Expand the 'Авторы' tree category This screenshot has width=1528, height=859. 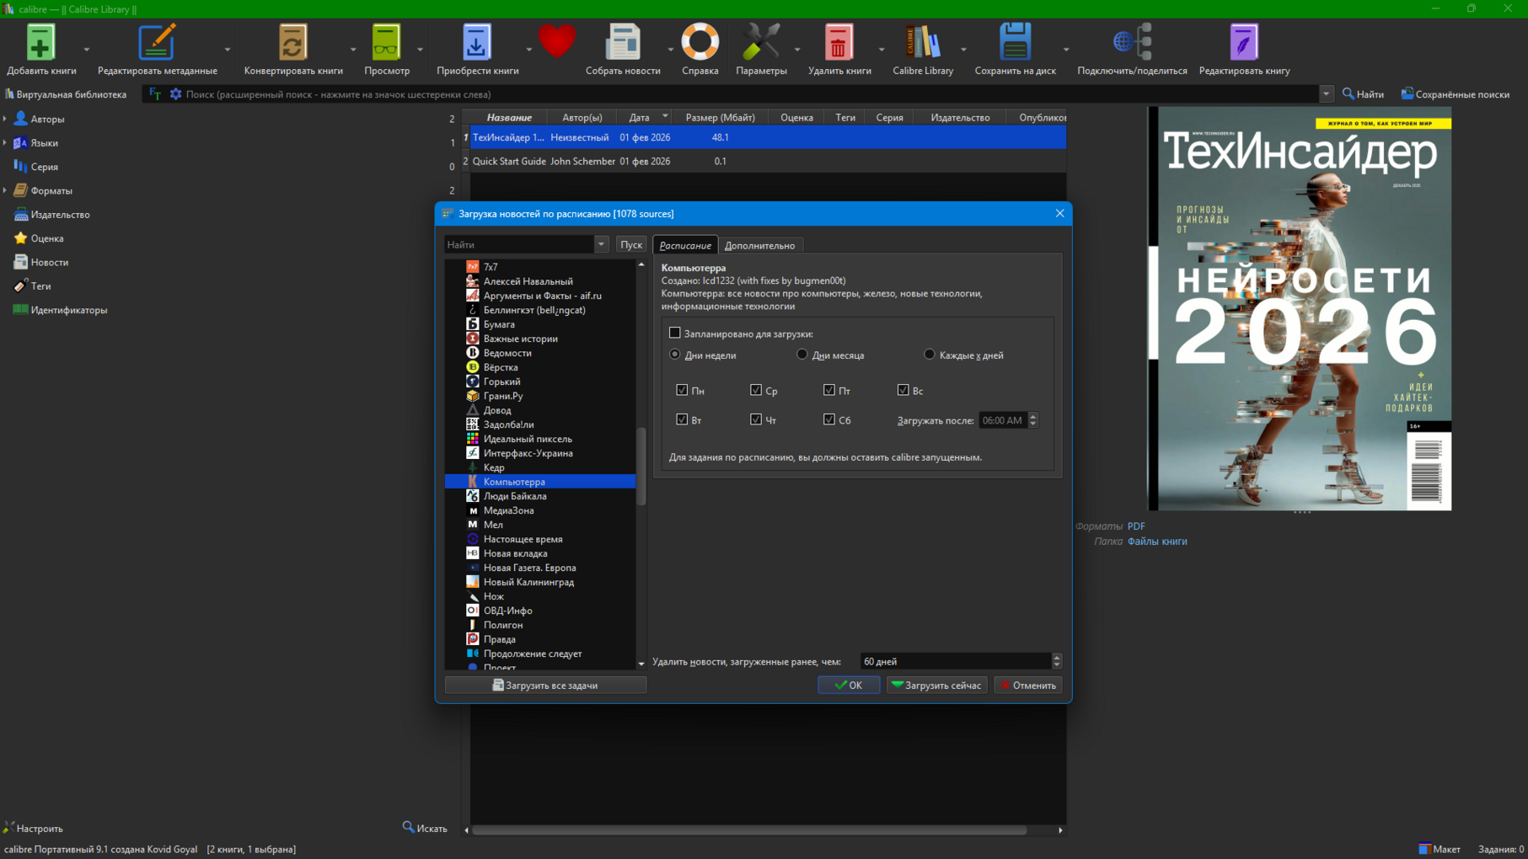coord(6,120)
